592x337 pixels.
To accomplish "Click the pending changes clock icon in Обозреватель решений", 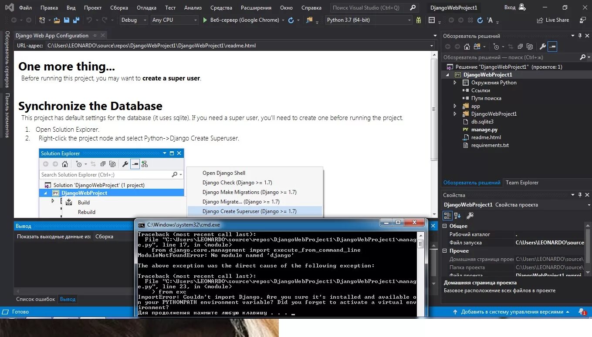I will [497, 47].
